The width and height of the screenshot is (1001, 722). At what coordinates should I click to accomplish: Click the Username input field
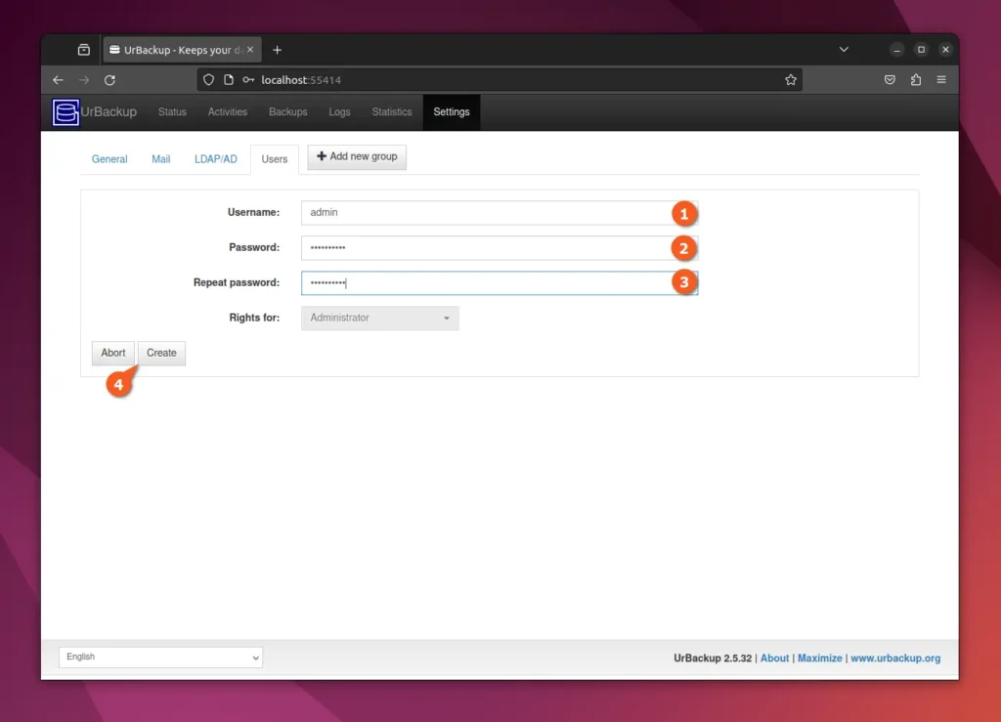489,212
